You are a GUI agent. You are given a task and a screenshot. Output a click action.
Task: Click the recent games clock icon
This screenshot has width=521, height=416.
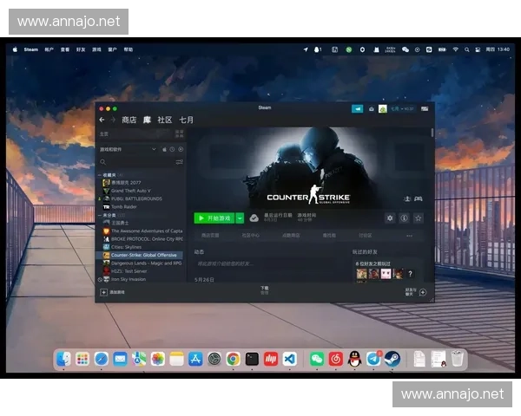pos(172,149)
